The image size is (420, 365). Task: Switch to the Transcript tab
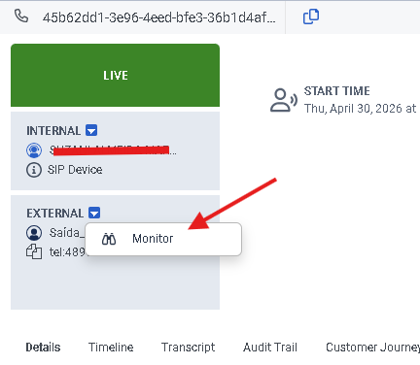click(189, 348)
